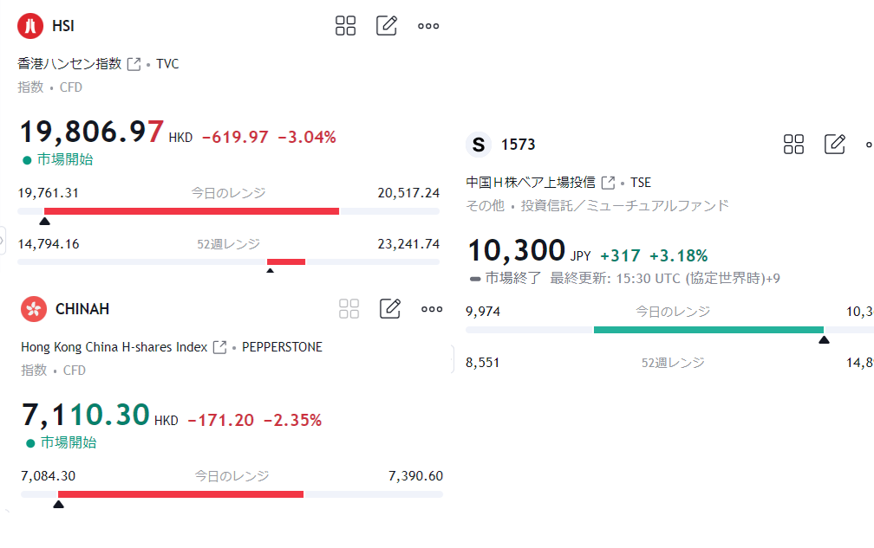Open external link icon beside 中国H株ベア上場投信

(609, 183)
